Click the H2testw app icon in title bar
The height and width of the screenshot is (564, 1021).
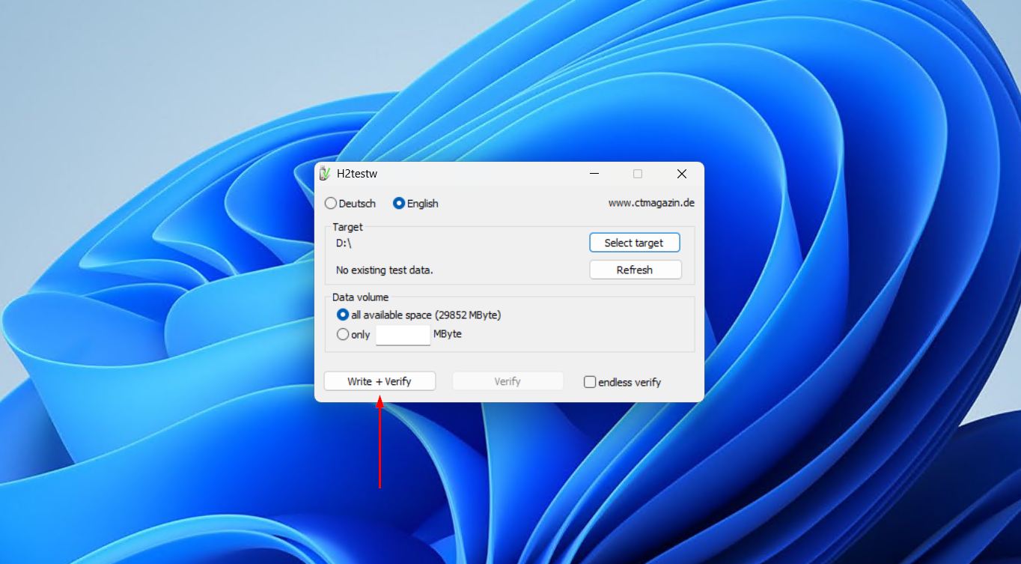point(325,174)
